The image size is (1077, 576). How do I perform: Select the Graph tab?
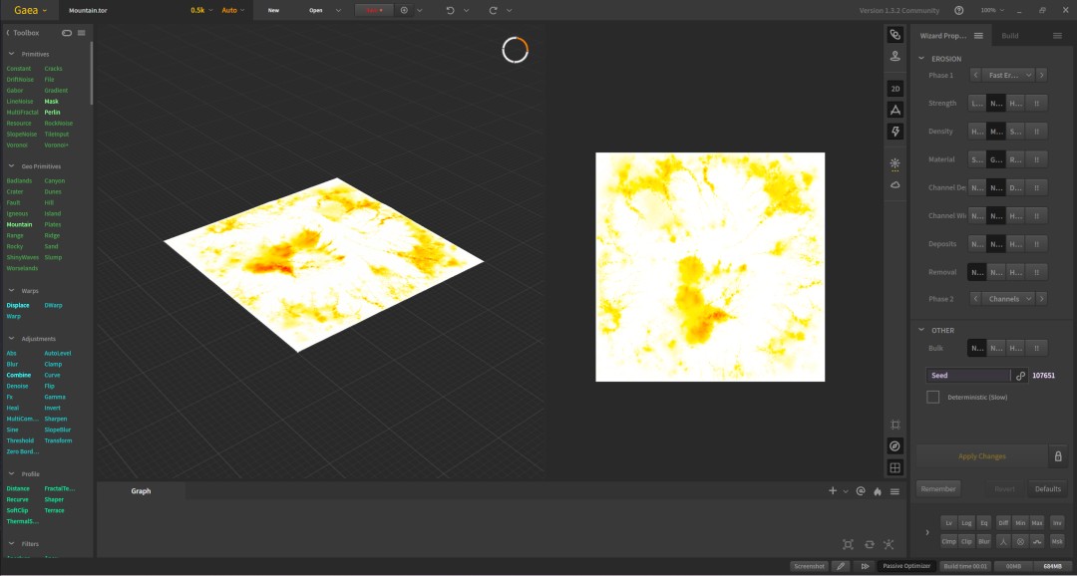pyautogui.click(x=141, y=491)
